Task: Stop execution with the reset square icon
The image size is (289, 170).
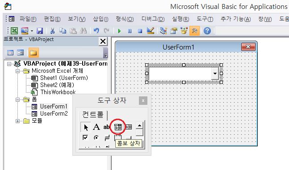Action: (x=140, y=31)
